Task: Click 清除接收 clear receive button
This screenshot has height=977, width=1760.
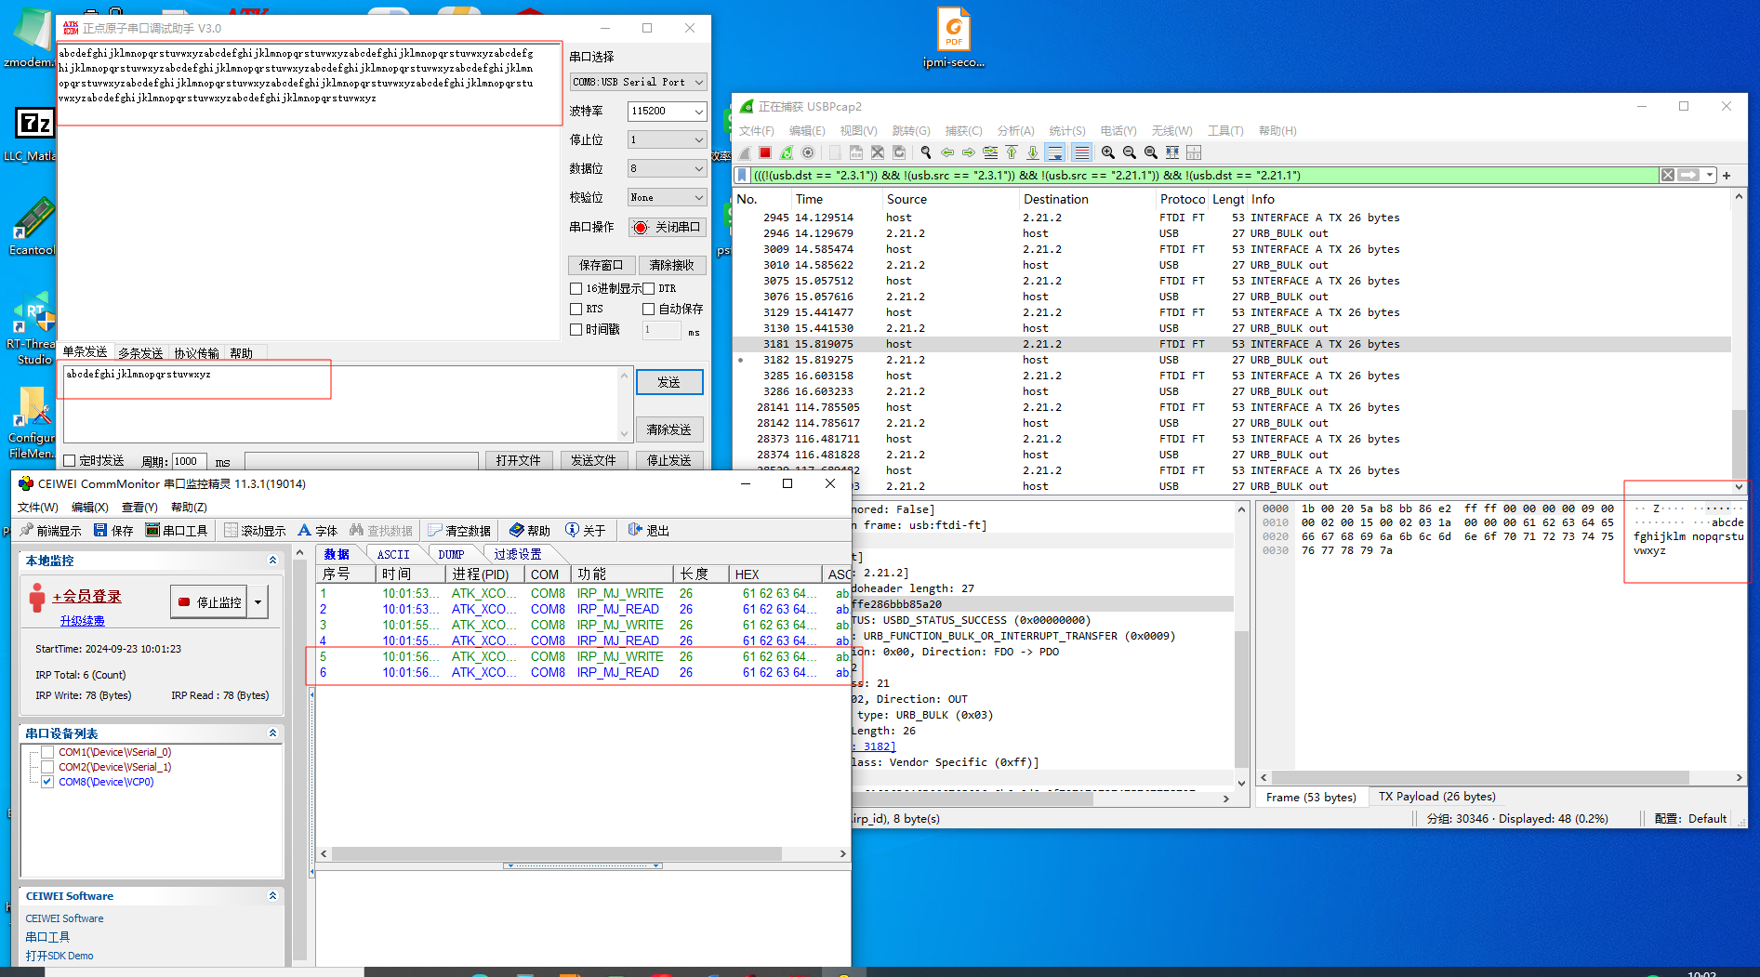Action: [x=672, y=265]
